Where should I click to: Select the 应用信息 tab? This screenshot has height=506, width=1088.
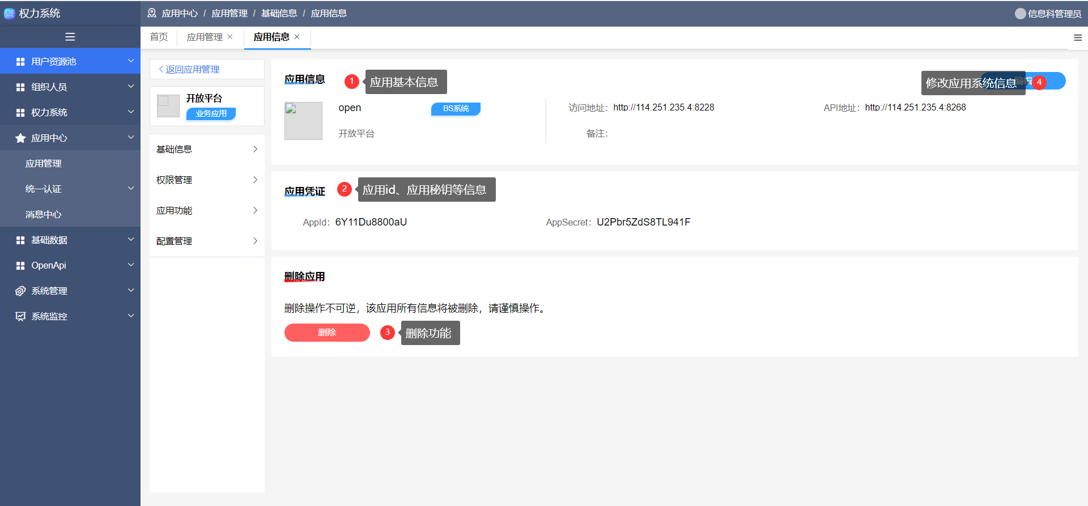click(271, 37)
